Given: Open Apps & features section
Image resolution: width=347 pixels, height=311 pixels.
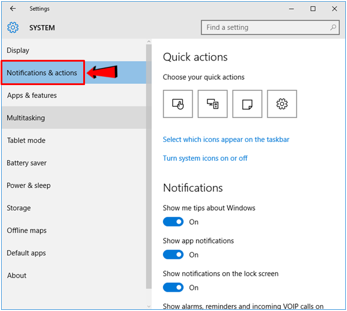Looking at the screenshot, I should (x=74, y=95).
